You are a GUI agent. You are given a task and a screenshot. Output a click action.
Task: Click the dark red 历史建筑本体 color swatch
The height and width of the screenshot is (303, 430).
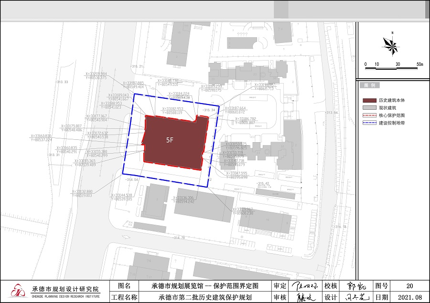point(369,101)
